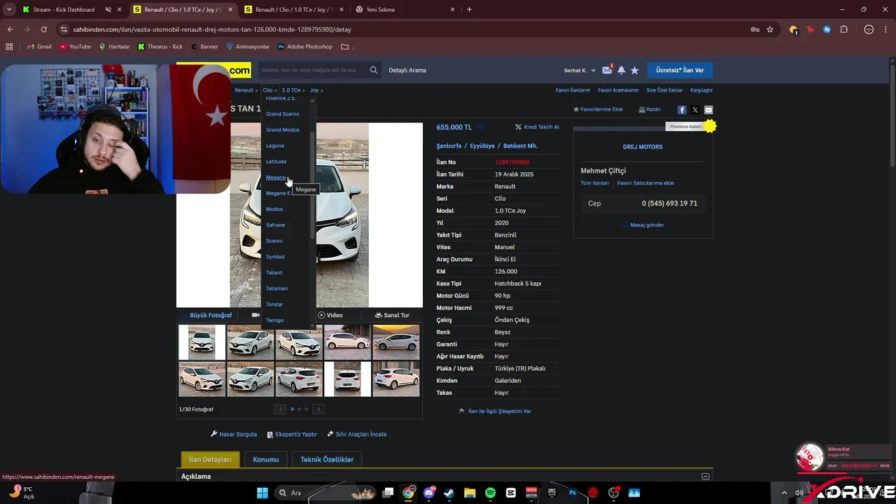Open the Sanal Tur view button

click(x=392, y=315)
